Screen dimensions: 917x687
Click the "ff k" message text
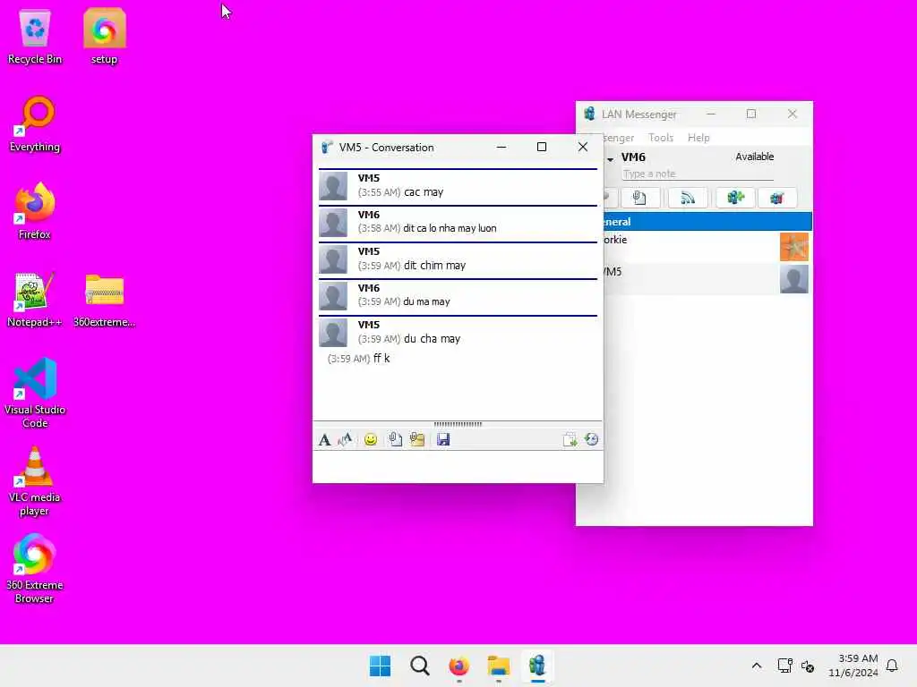(381, 358)
